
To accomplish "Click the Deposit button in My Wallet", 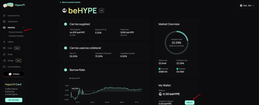I will (x=189, y=102).
